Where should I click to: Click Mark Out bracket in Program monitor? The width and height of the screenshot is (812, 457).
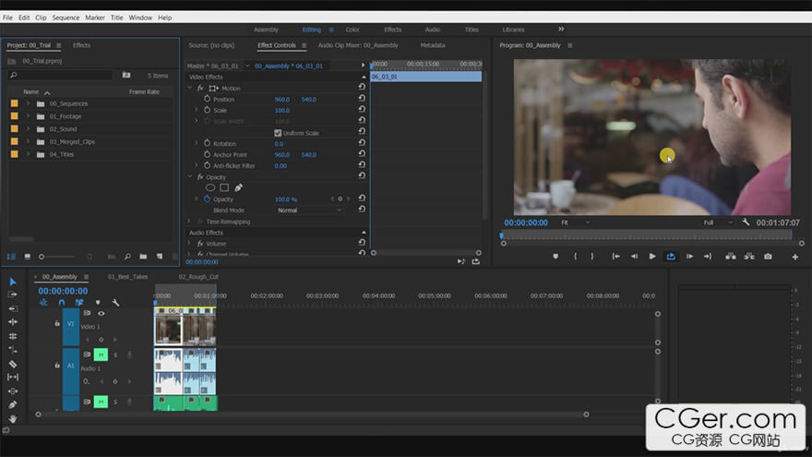tap(592, 257)
